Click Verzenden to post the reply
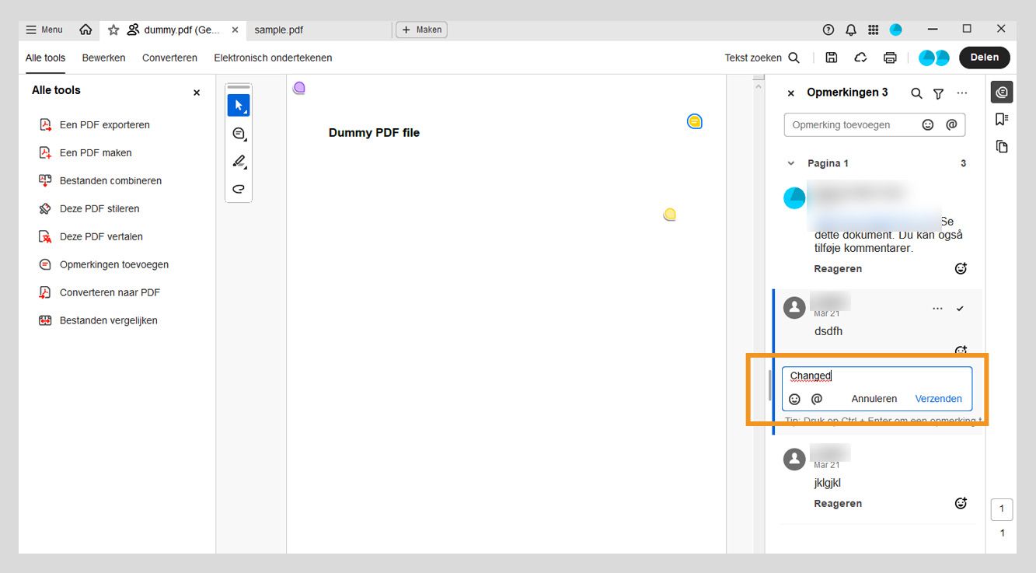The width and height of the screenshot is (1036, 573). [x=938, y=399]
